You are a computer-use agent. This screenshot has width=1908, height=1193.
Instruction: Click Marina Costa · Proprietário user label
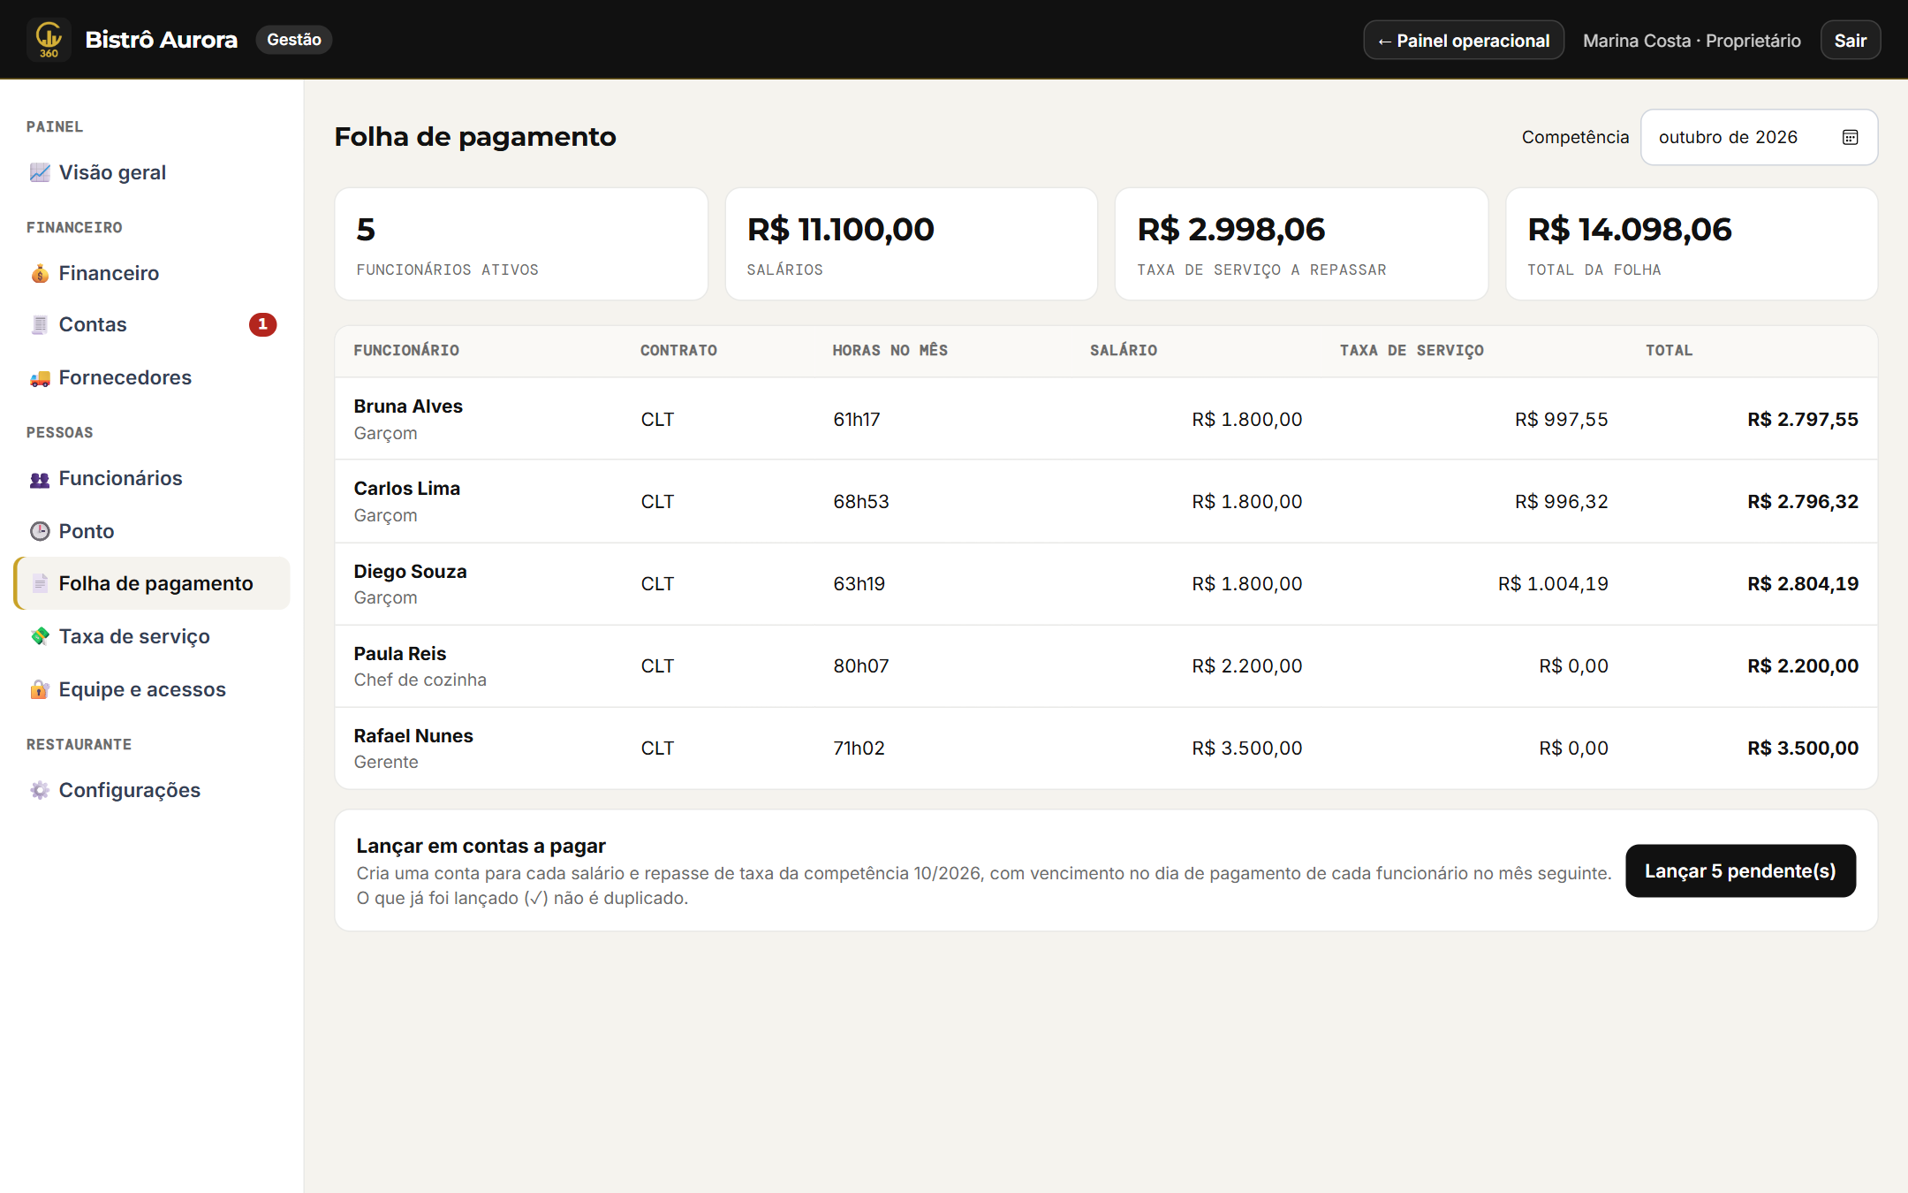click(x=1691, y=41)
